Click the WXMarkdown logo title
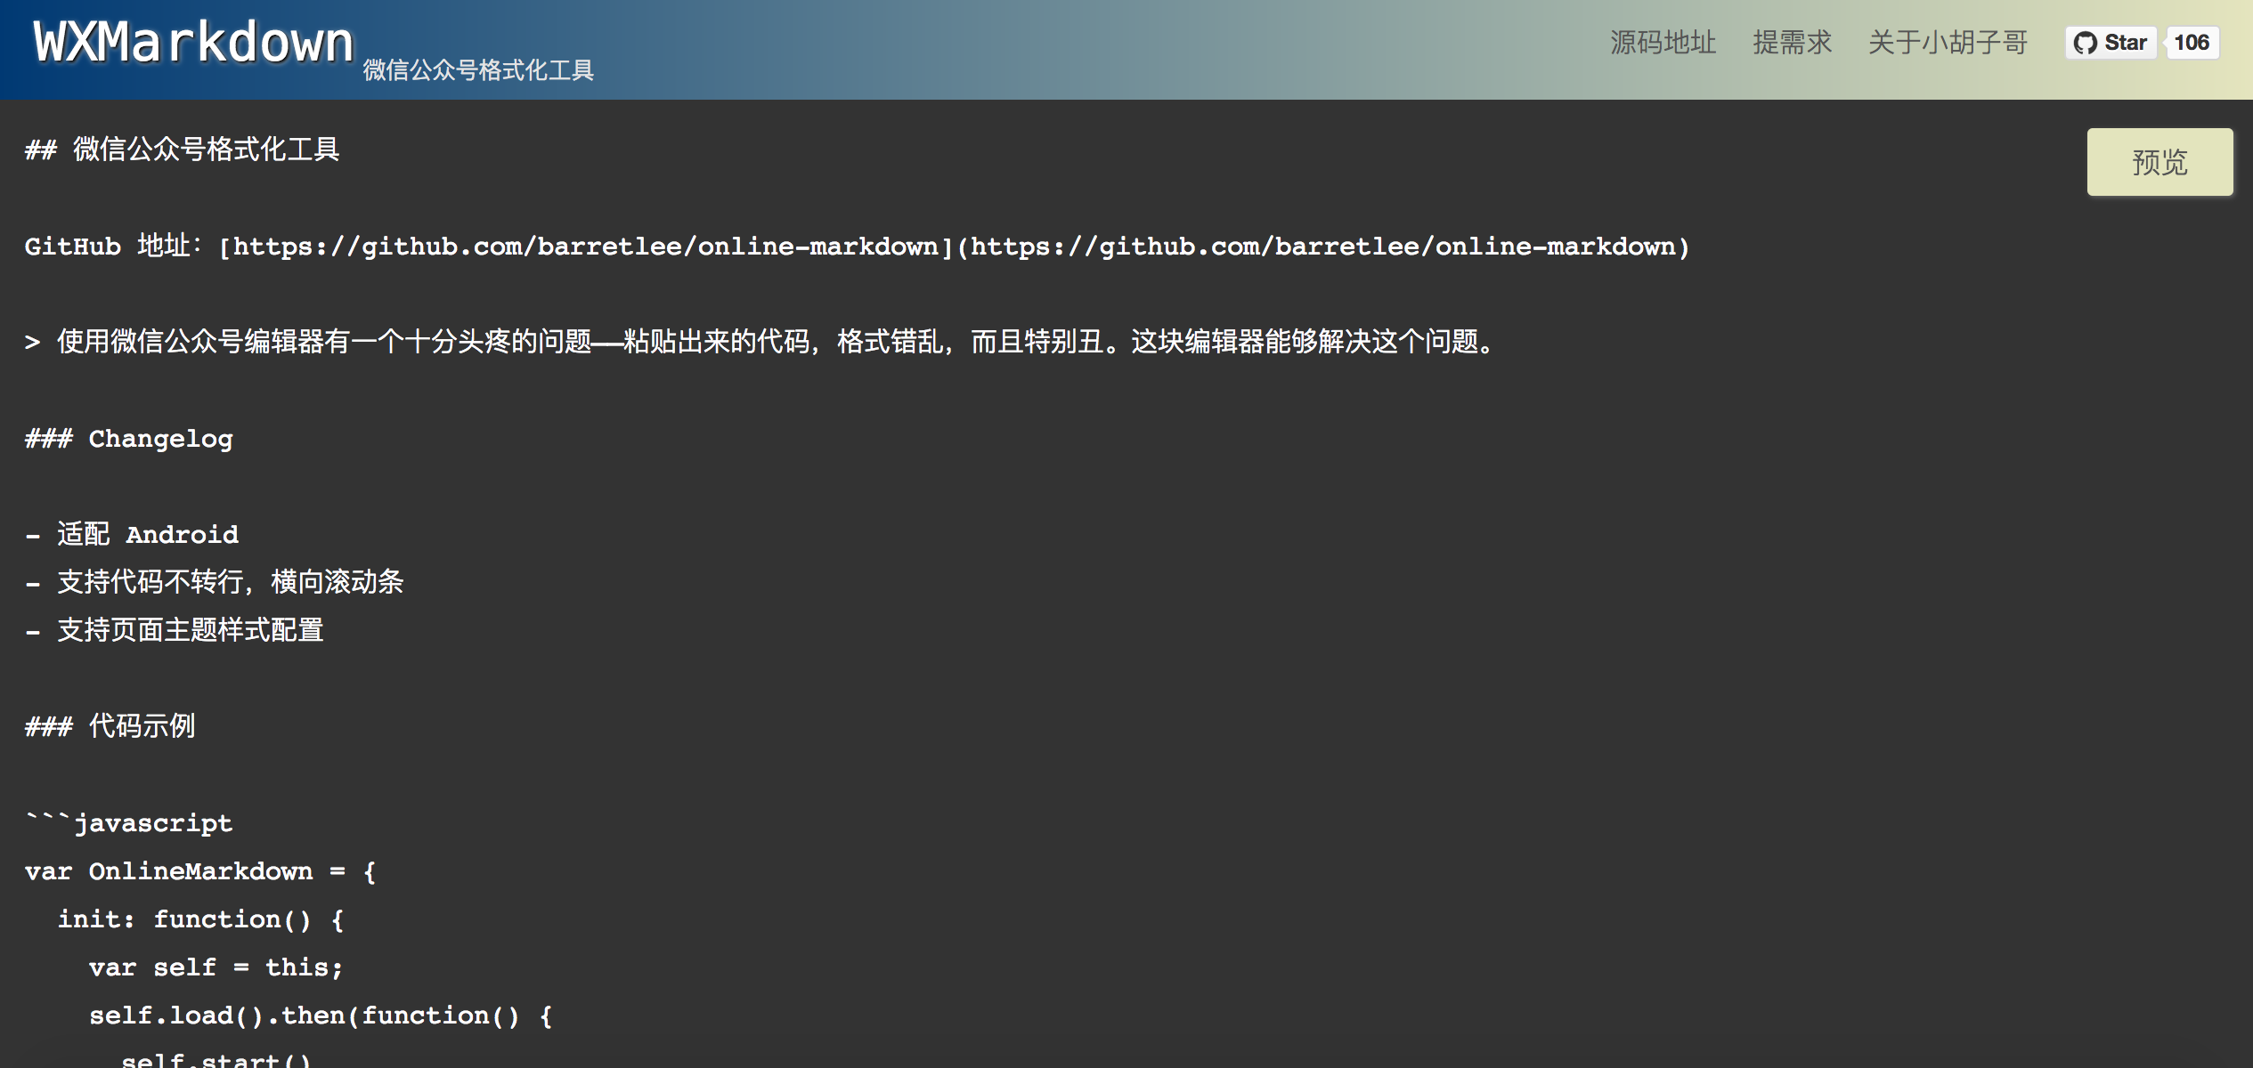This screenshot has height=1068, width=2253. click(193, 43)
